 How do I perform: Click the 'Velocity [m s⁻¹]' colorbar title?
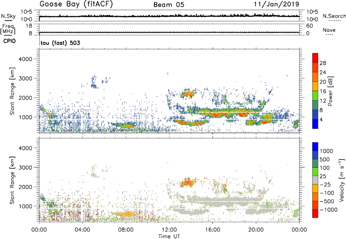[x=342, y=180]
